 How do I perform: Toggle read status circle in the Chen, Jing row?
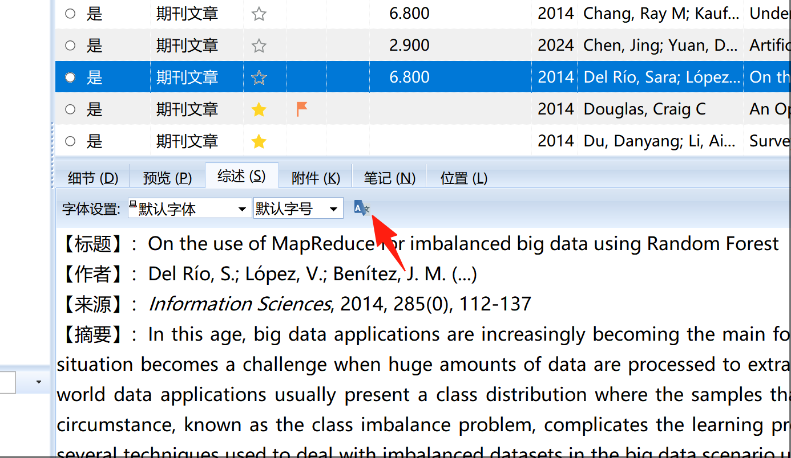click(x=70, y=46)
